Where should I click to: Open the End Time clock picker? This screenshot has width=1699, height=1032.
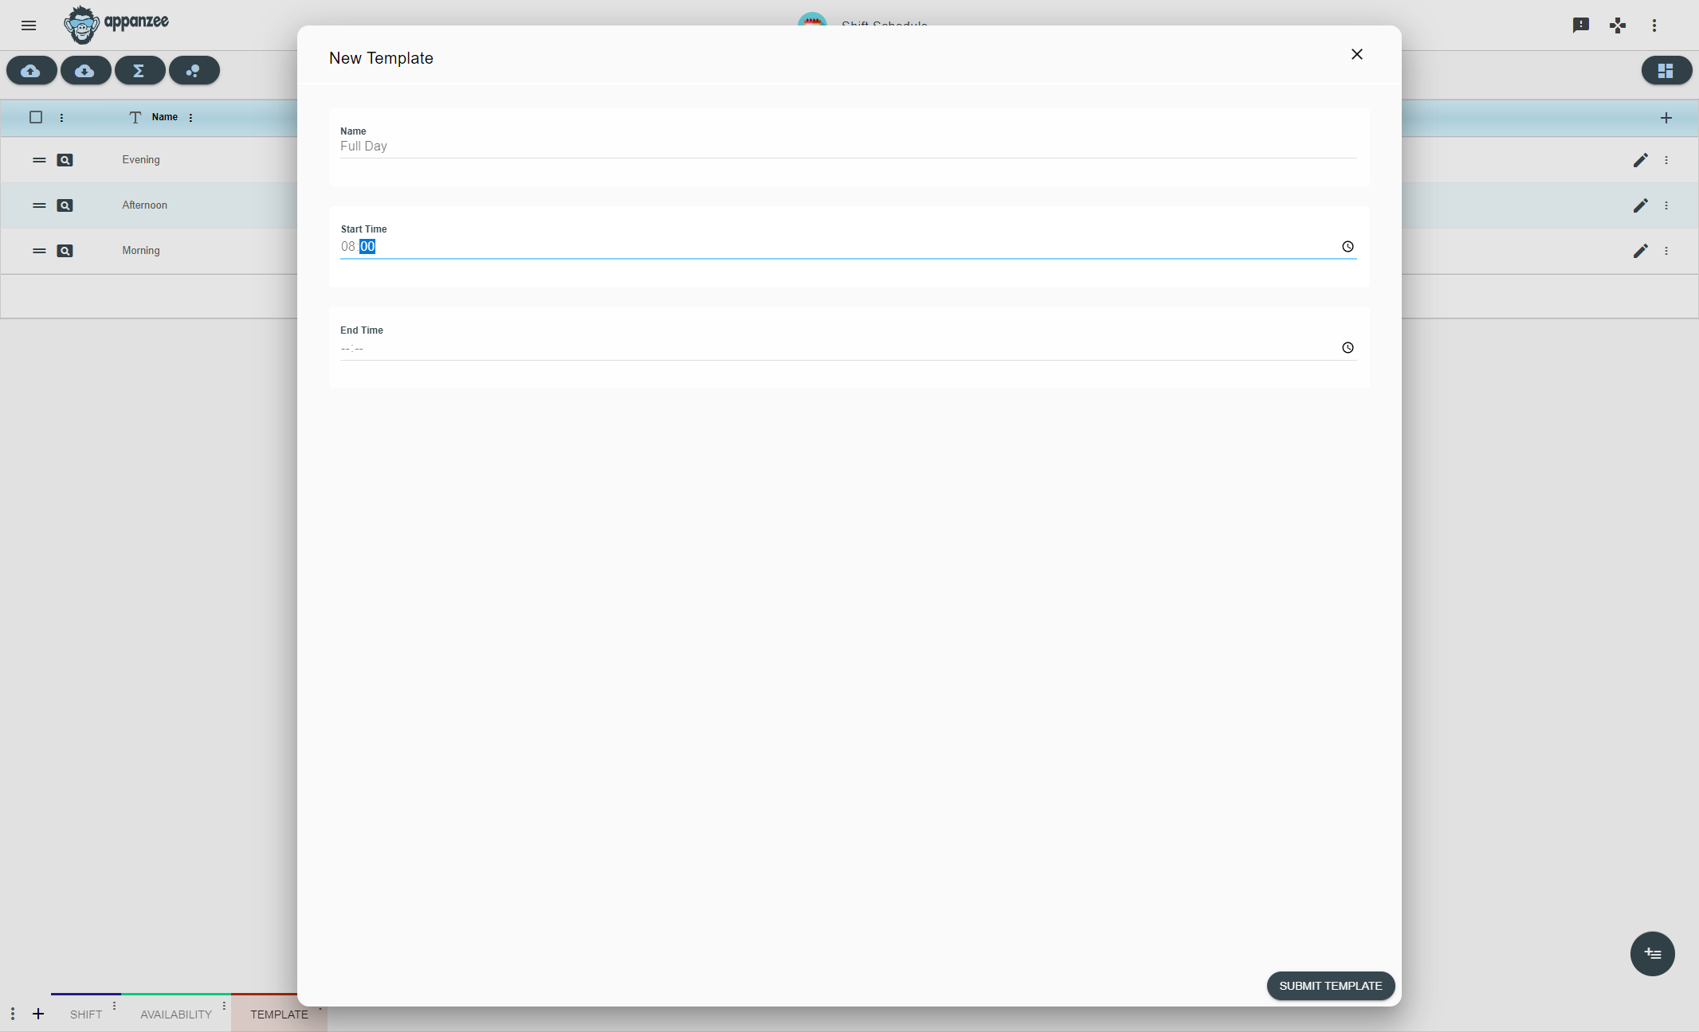pyautogui.click(x=1348, y=348)
